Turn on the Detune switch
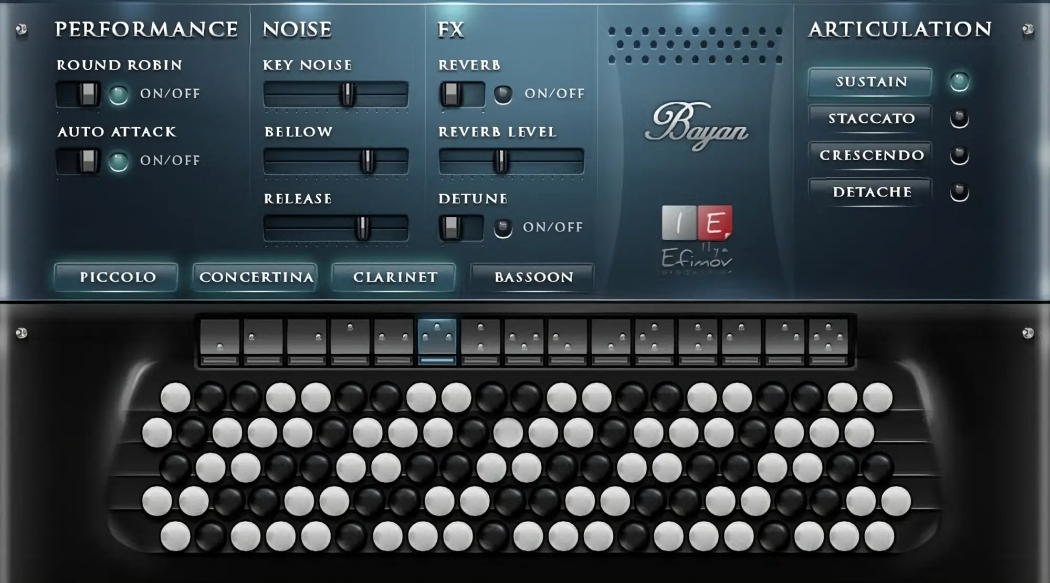The width and height of the screenshot is (1050, 583). pyautogui.click(x=460, y=227)
